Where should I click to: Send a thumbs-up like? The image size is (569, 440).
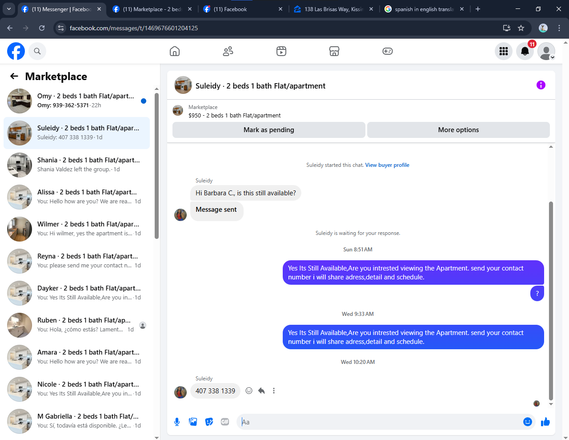coord(545,422)
